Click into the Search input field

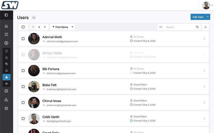[x=179, y=27]
